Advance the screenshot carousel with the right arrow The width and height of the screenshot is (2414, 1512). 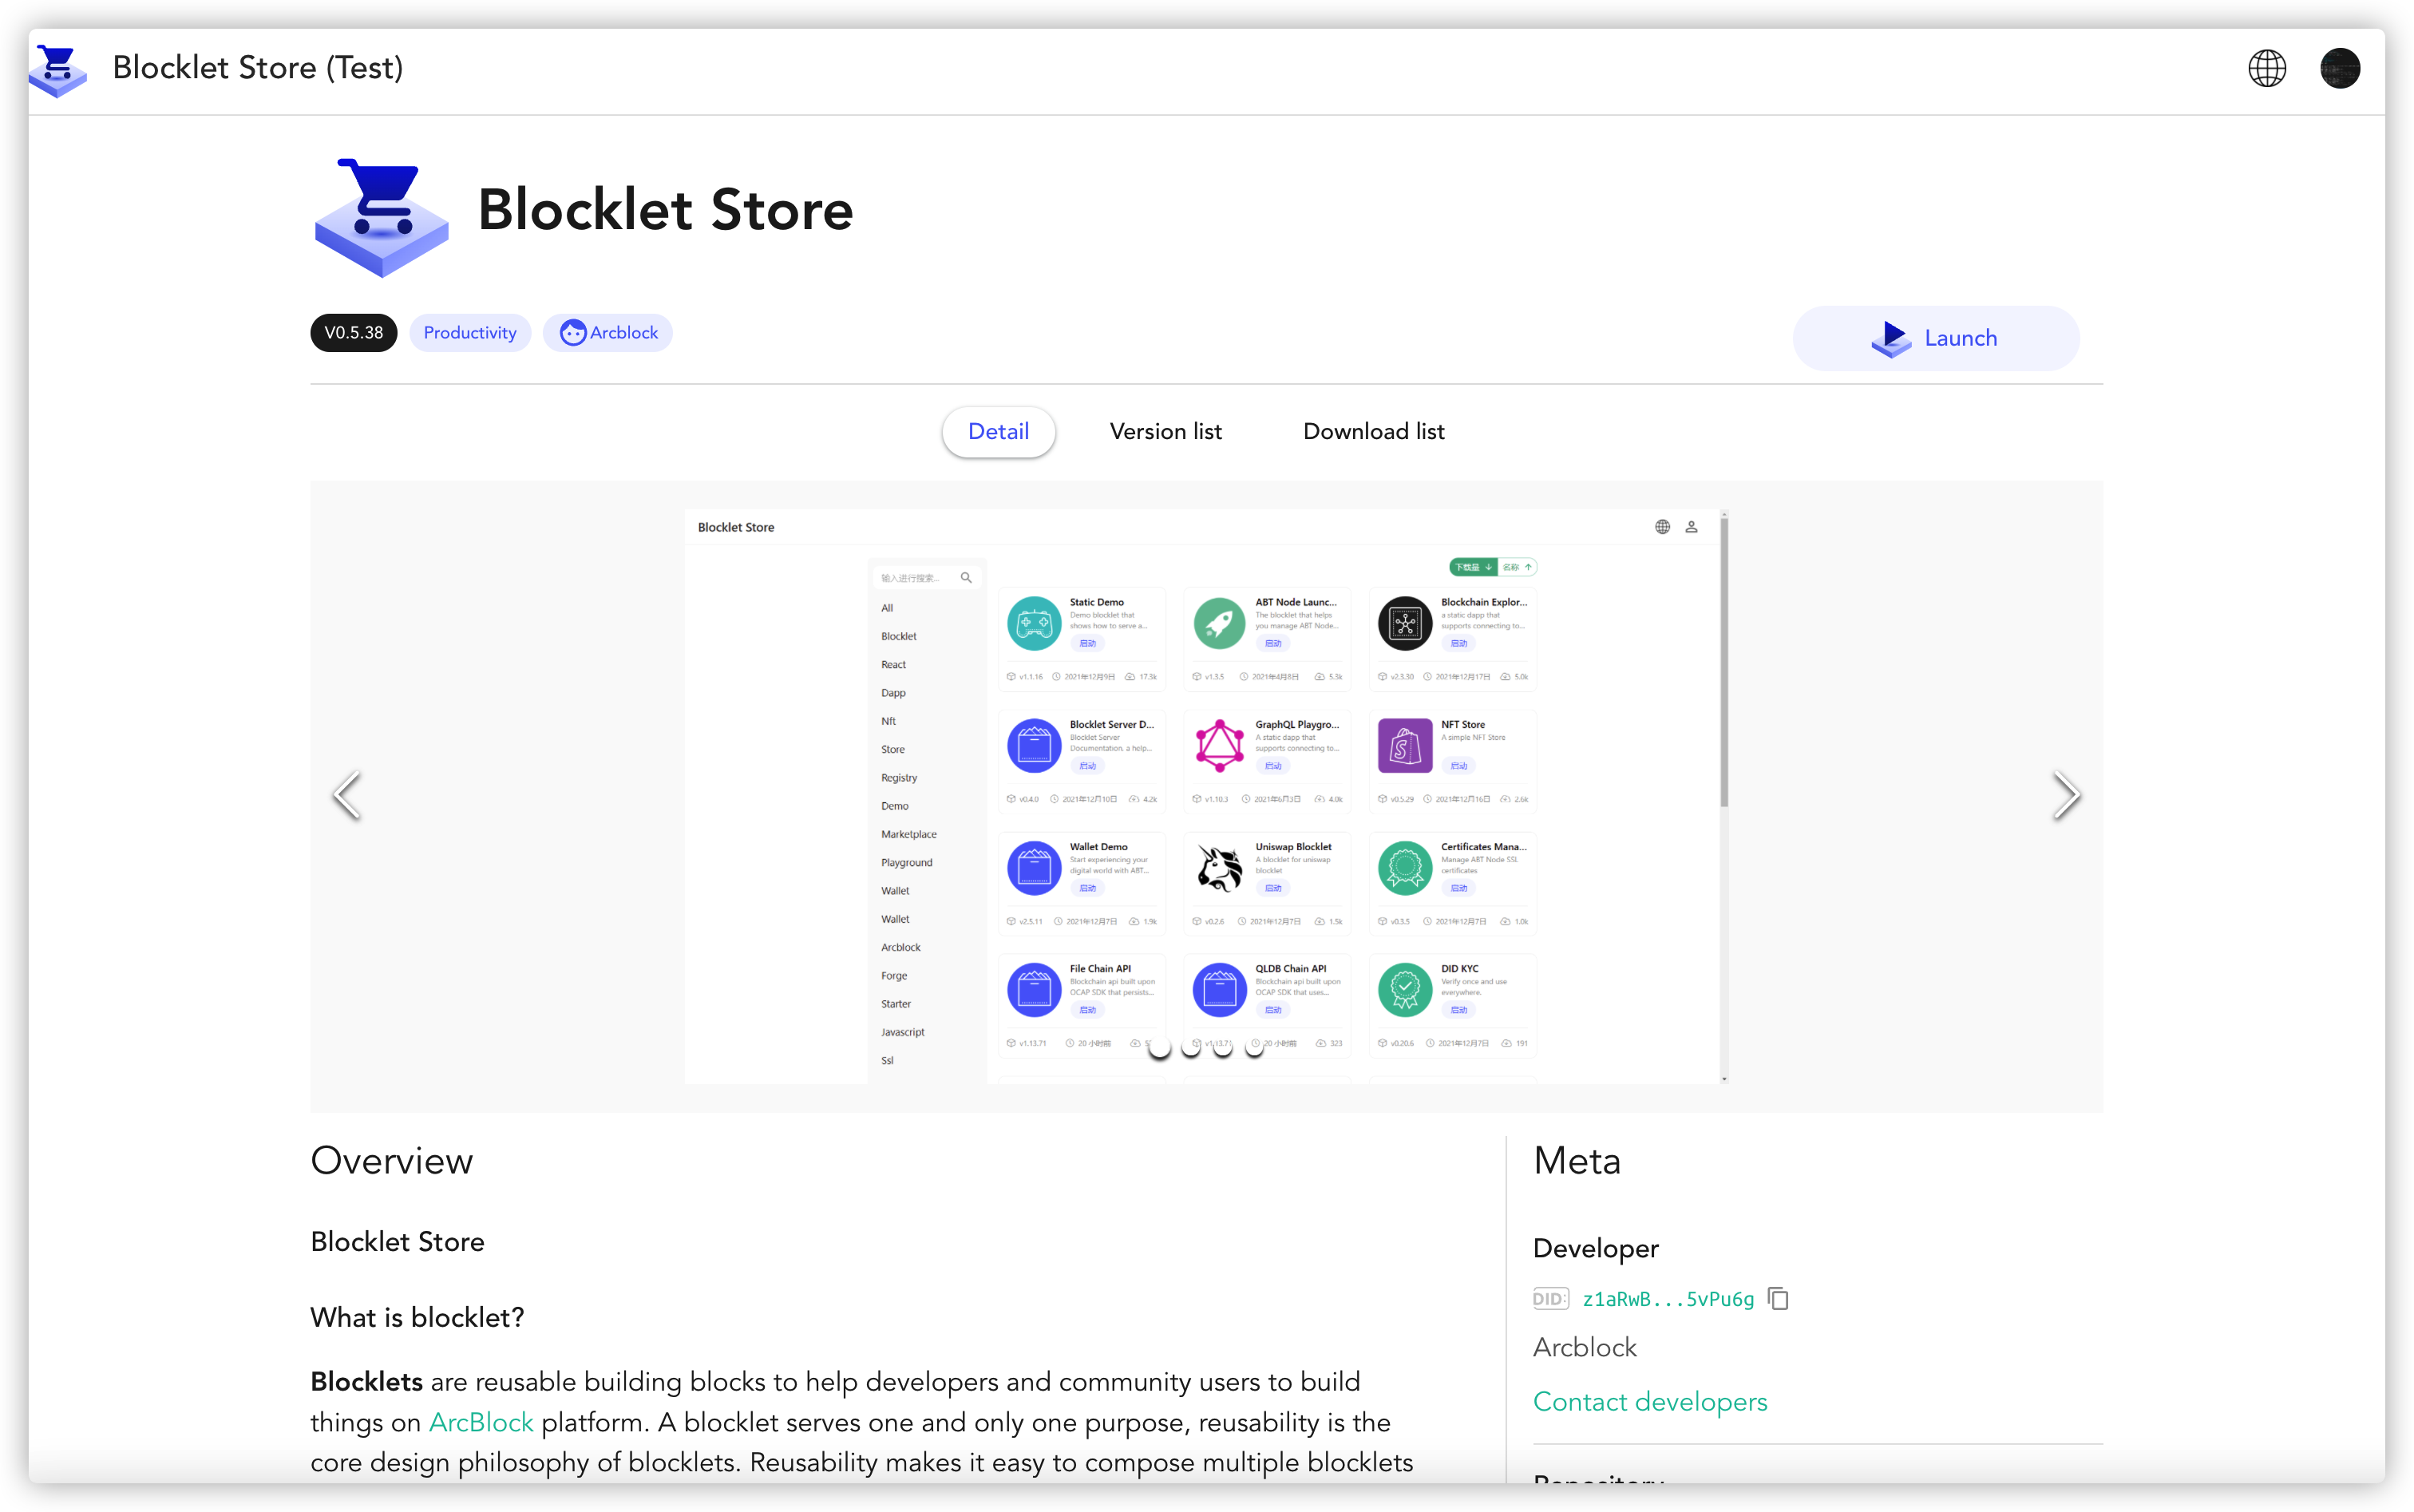click(2067, 795)
